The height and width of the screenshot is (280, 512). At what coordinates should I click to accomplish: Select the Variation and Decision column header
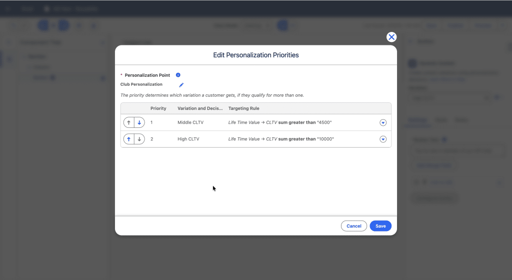click(x=200, y=108)
